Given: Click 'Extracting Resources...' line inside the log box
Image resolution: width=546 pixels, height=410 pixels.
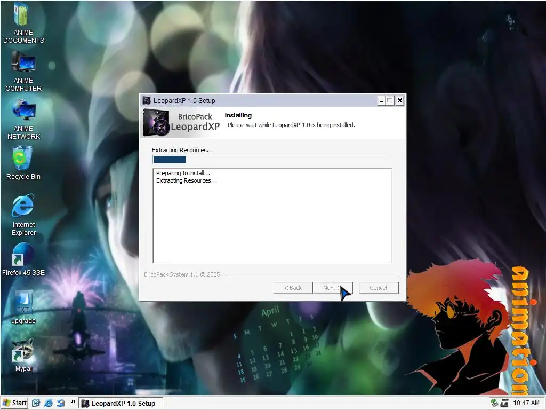Looking at the screenshot, I should [186, 180].
